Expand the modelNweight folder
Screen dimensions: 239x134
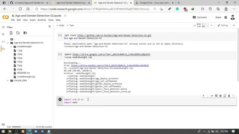tap(11, 47)
